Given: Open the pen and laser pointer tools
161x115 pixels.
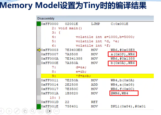Looking at the screenshot, I should pyautogui.click(x=17, y=111).
